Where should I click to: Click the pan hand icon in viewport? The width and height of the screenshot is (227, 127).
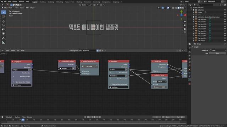tap(184, 25)
